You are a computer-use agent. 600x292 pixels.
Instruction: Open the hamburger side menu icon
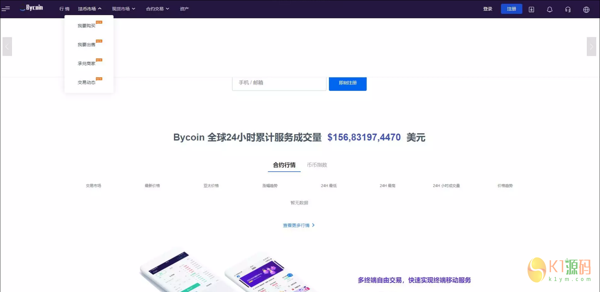click(x=6, y=9)
